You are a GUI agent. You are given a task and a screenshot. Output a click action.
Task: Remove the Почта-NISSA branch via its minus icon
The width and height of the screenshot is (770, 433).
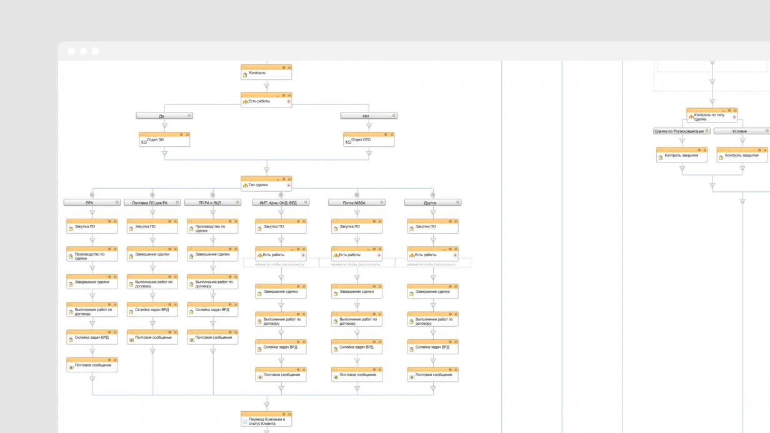pyautogui.click(x=357, y=195)
